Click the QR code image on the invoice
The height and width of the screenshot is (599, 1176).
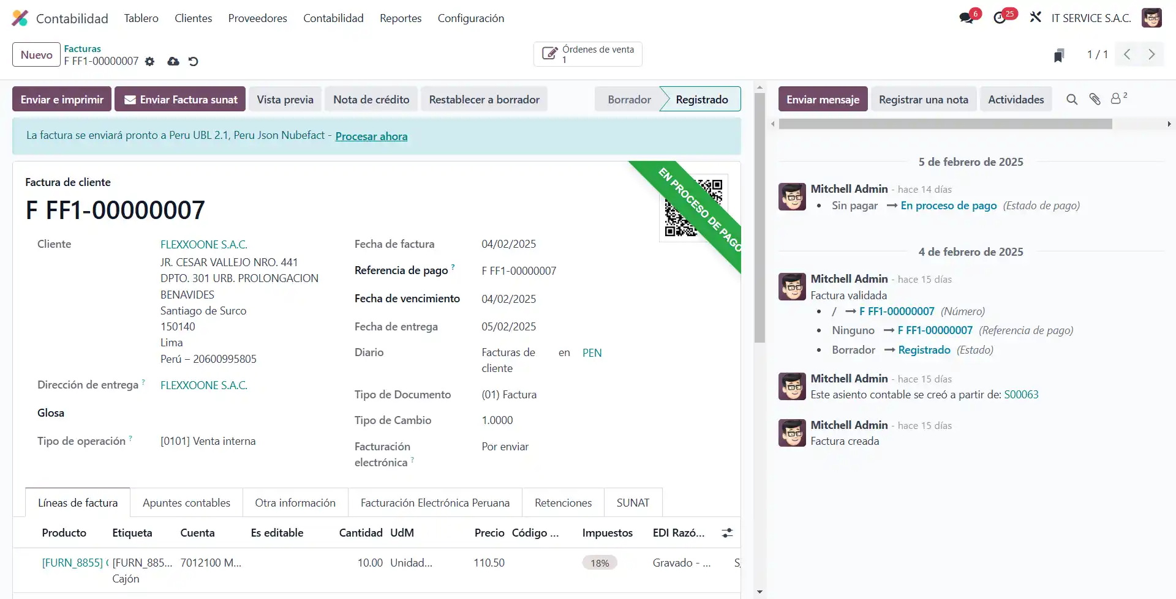pos(694,208)
